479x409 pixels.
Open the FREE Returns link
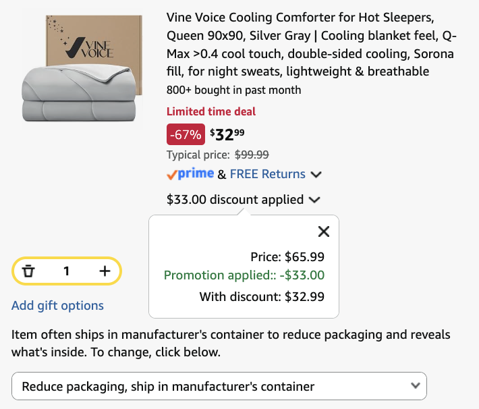tap(268, 174)
